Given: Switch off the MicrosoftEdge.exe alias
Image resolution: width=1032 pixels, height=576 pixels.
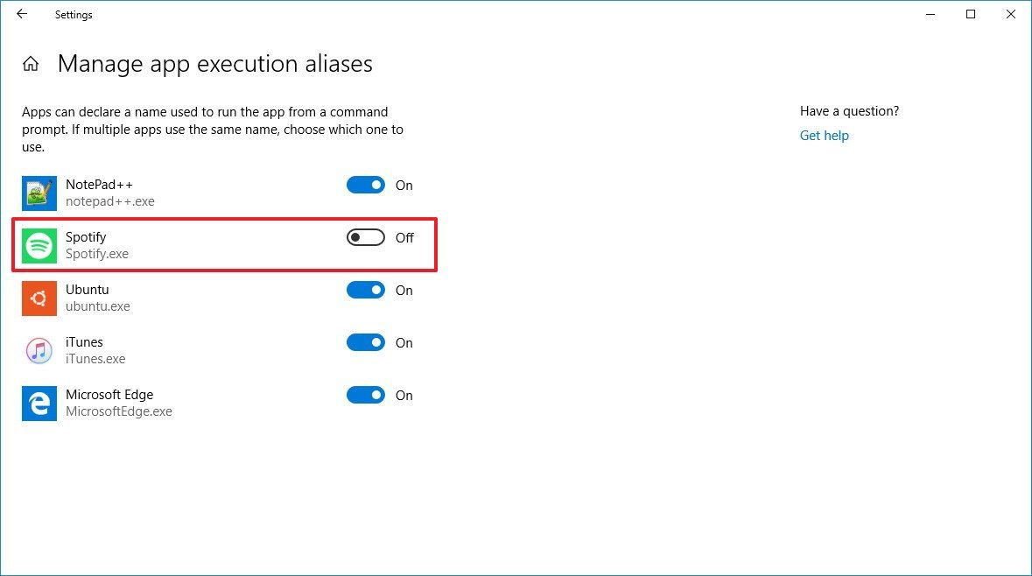Looking at the screenshot, I should (366, 395).
